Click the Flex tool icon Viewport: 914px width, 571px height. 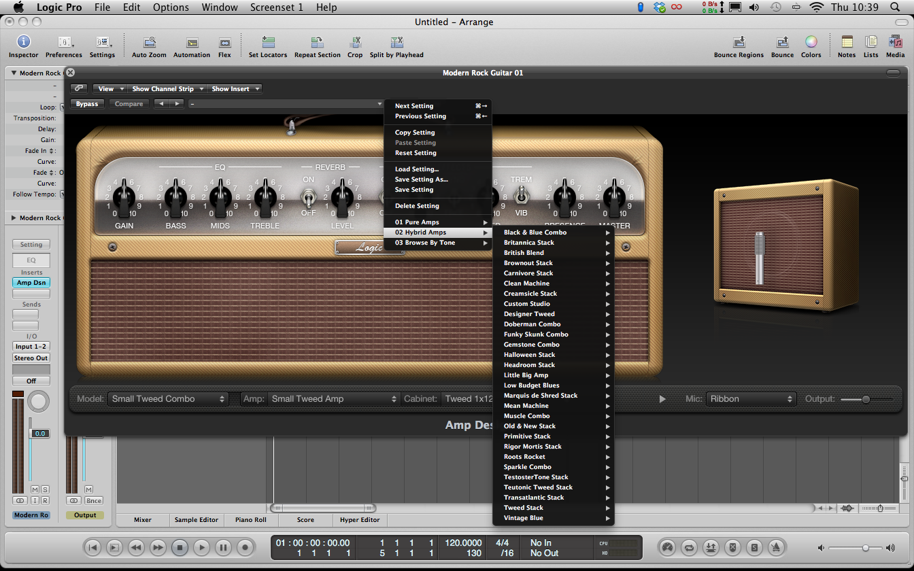(224, 42)
